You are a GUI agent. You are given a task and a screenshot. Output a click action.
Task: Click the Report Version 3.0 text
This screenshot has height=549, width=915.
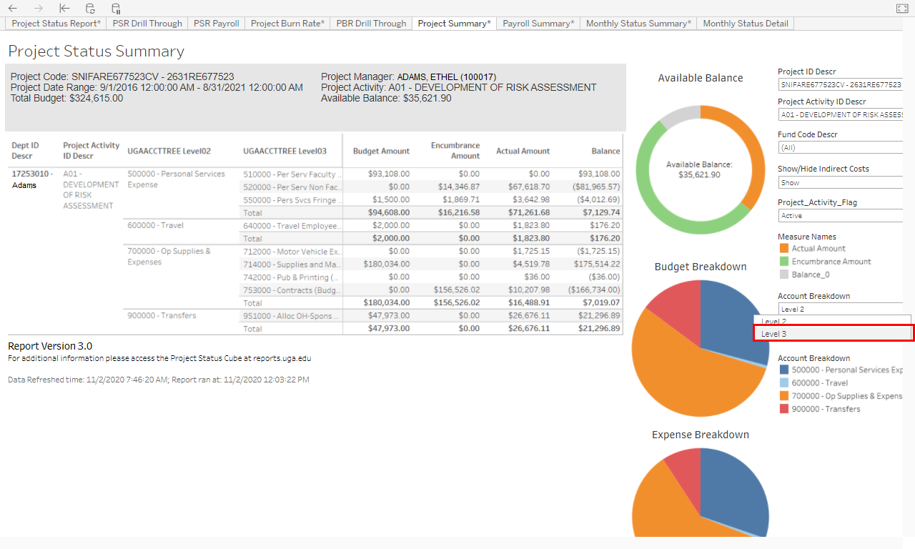click(x=50, y=346)
